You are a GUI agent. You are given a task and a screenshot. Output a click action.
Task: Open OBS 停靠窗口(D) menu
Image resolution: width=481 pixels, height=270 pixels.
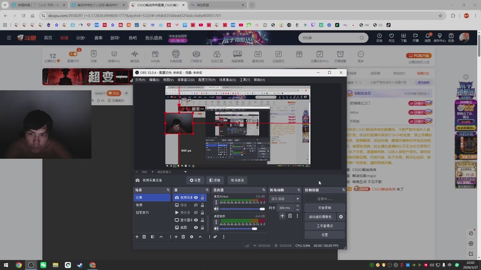click(186, 80)
